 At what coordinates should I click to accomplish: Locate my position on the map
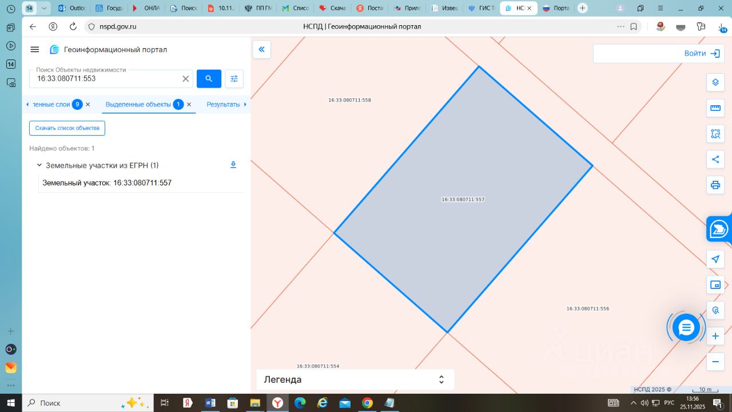[x=715, y=259]
